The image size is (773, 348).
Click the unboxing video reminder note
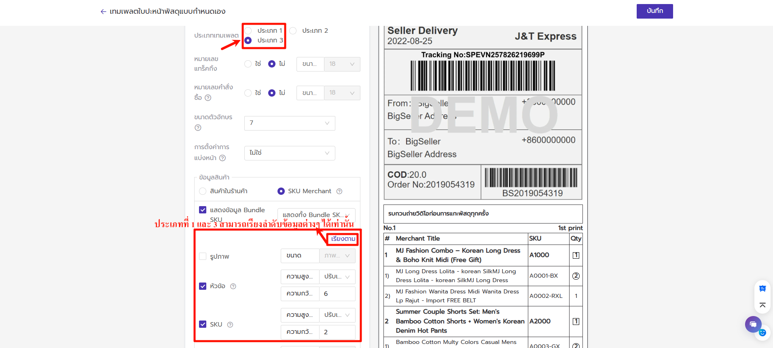(483, 214)
